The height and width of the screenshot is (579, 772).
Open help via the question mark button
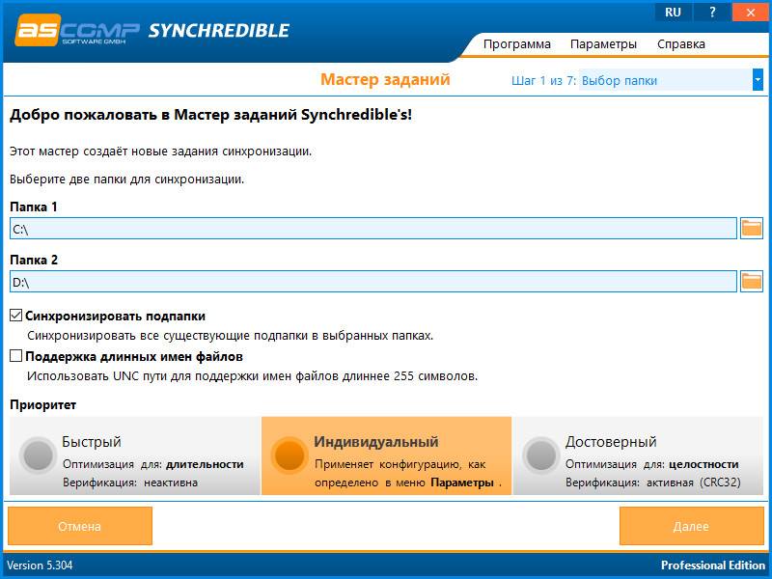712,13
